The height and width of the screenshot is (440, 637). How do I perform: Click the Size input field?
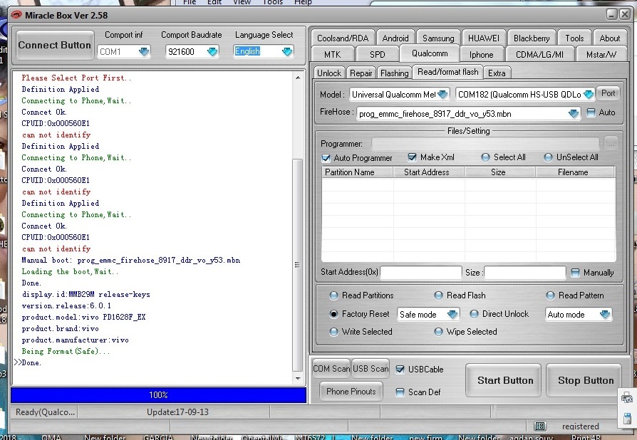pos(525,273)
